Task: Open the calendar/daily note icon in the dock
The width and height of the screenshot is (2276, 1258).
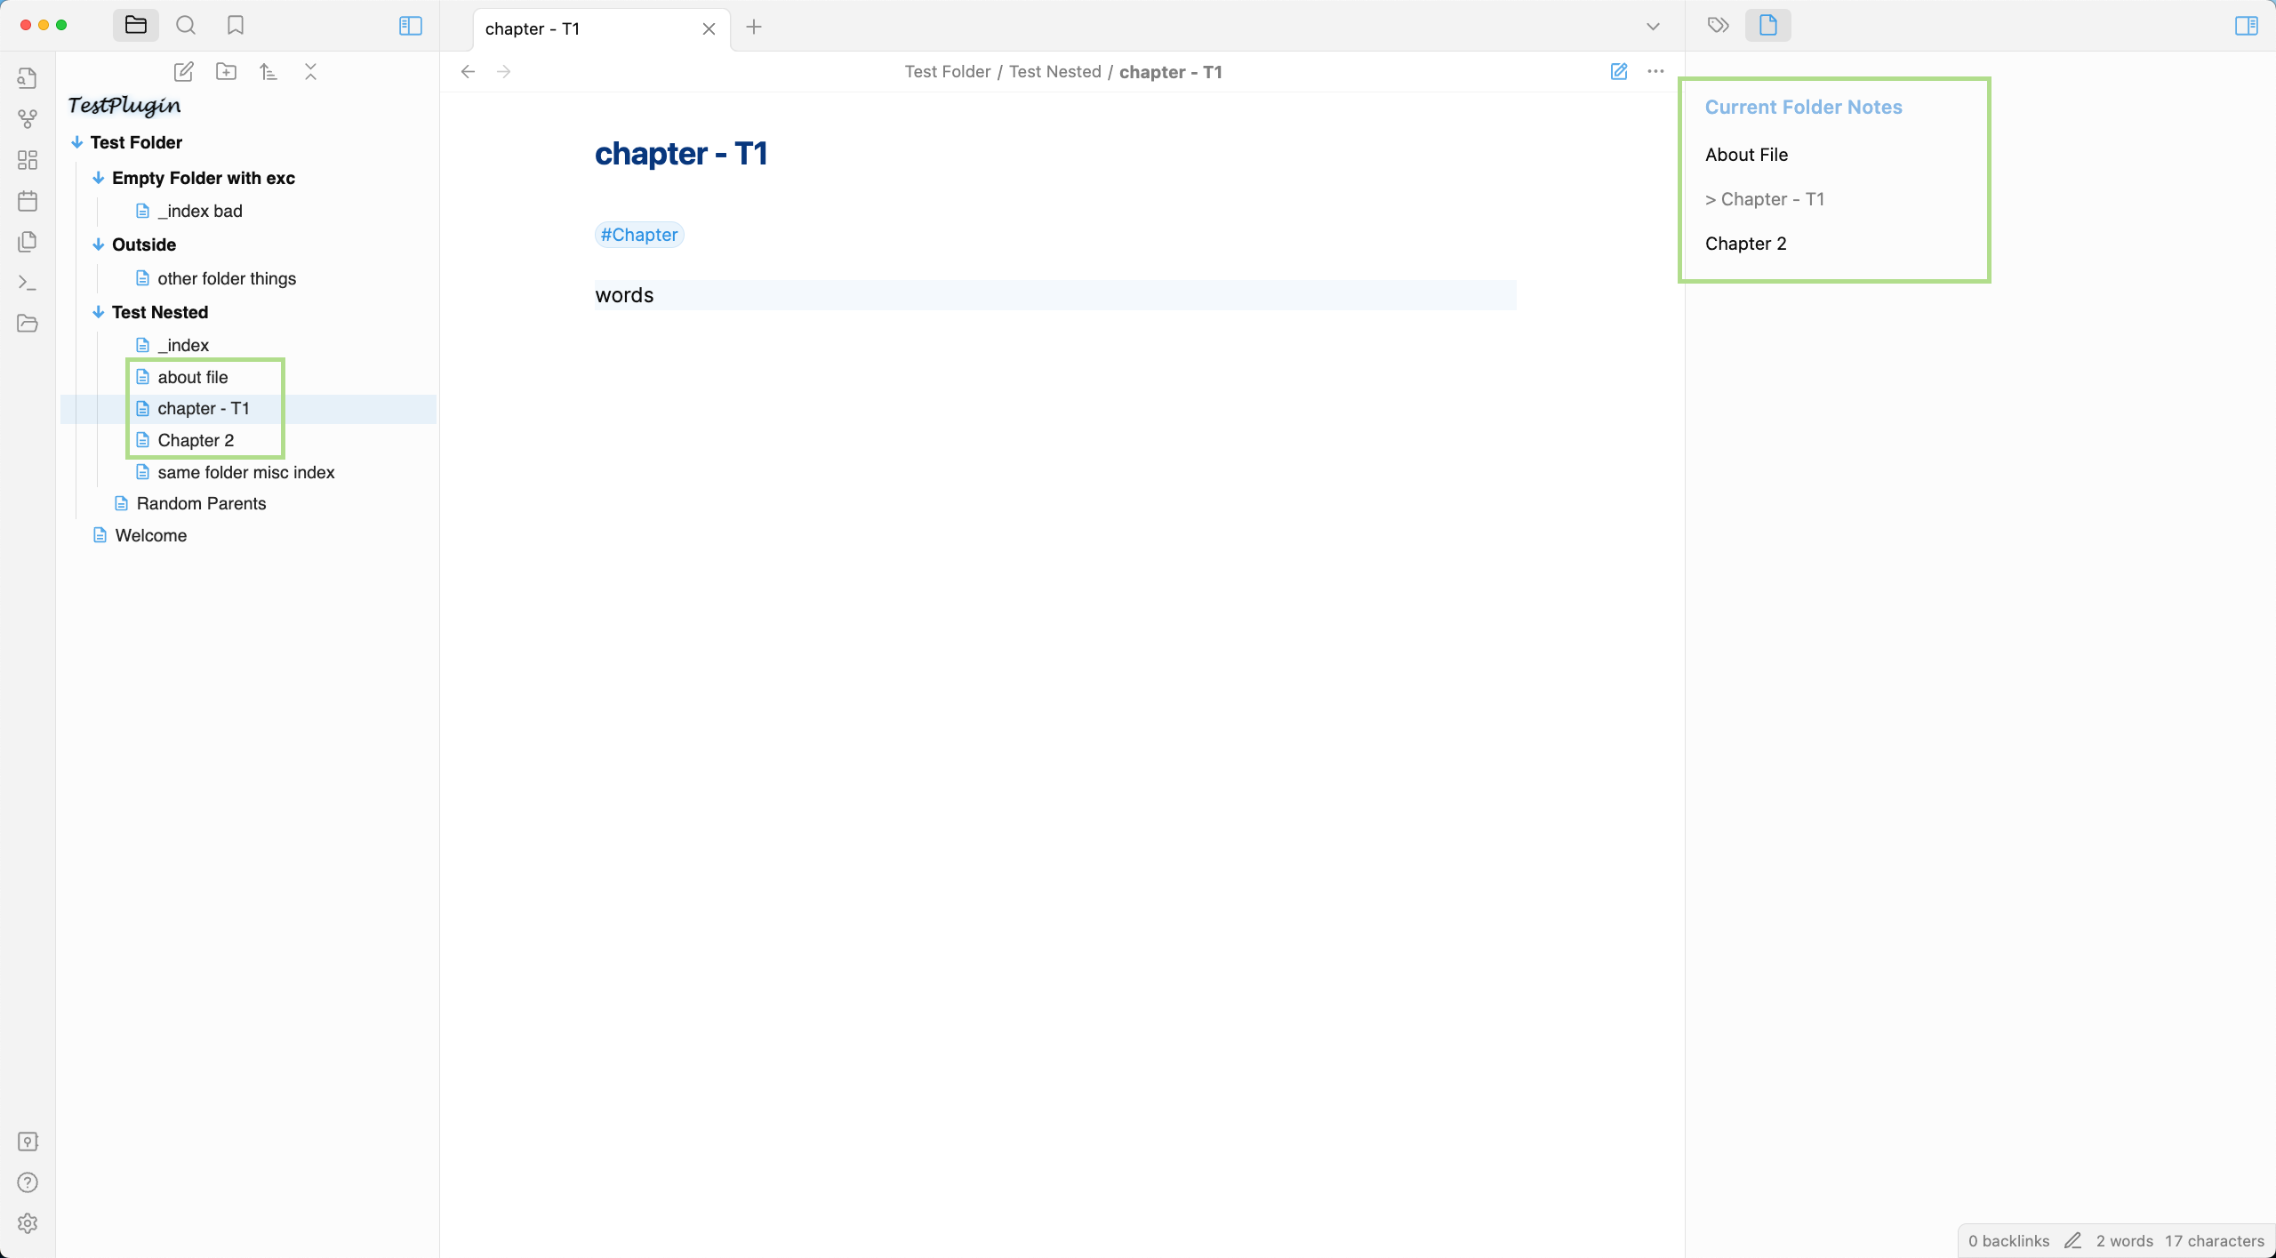Action: click(27, 201)
